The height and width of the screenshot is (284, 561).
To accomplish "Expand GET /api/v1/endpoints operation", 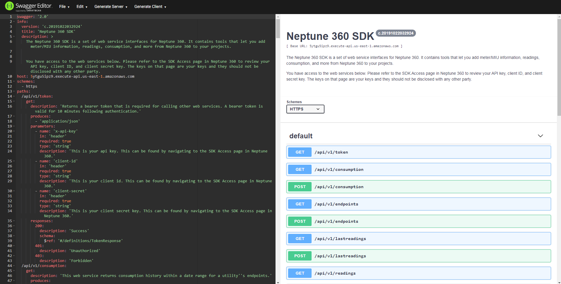I will pyautogui.click(x=419, y=204).
